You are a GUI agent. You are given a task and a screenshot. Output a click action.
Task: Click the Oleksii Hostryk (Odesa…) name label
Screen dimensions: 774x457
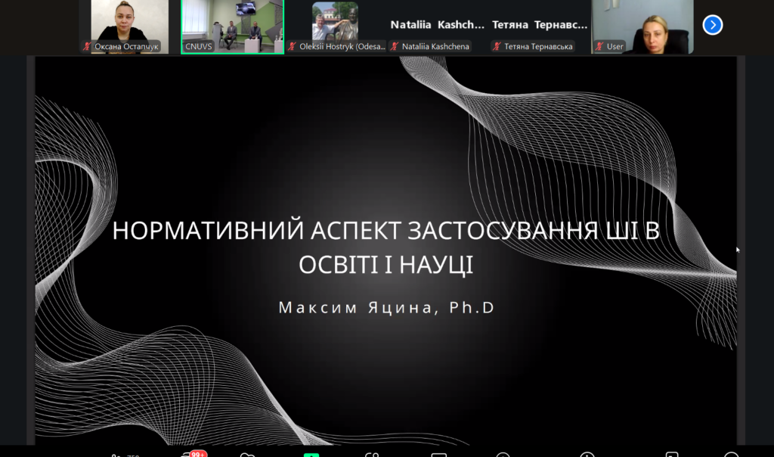coord(342,47)
